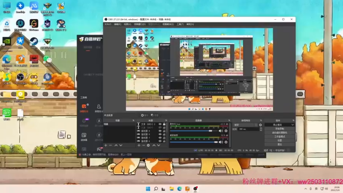Open the 帮助(H) menu in OBS

pos(190,24)
